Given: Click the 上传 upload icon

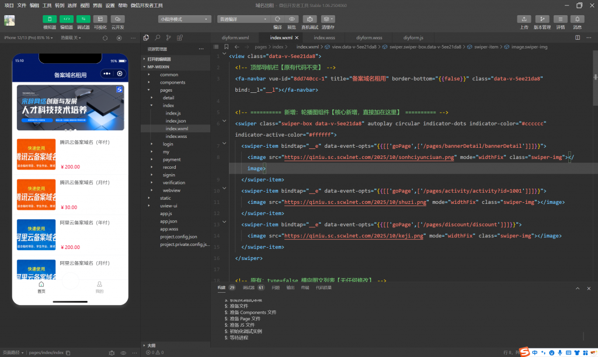Looking at the screenshot, I should pos(524,19).
